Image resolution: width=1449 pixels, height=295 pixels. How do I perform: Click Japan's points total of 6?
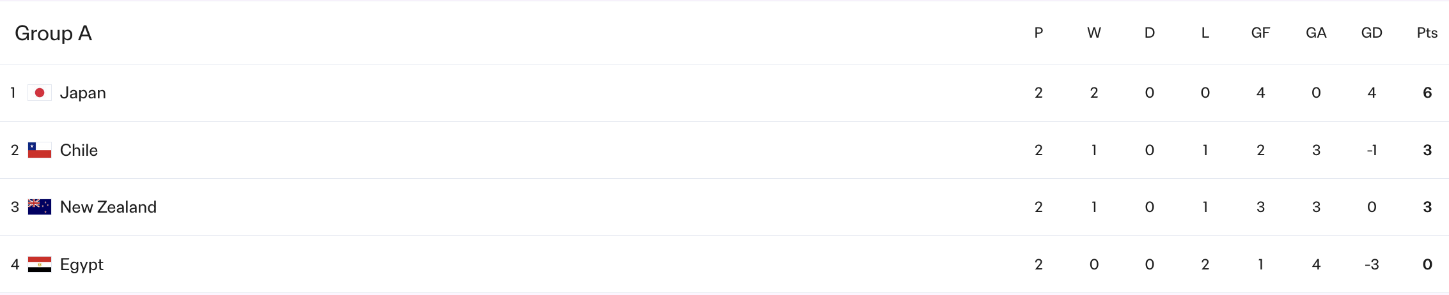(x=1427, y=93)
